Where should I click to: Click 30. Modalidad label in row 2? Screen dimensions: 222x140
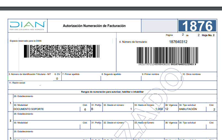click(x=21, y=123)
